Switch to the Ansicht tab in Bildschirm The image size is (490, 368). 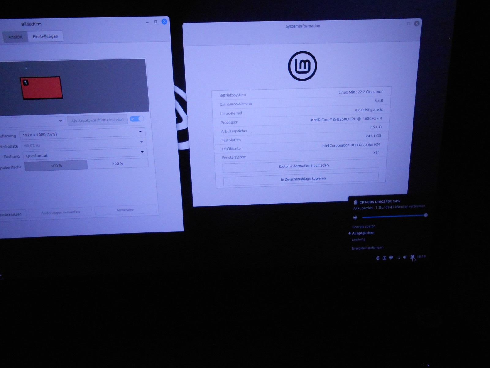click(x=16, y=37)
